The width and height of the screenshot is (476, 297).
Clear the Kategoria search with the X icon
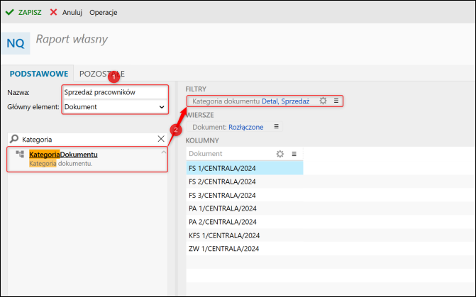[x=160, y=139]
